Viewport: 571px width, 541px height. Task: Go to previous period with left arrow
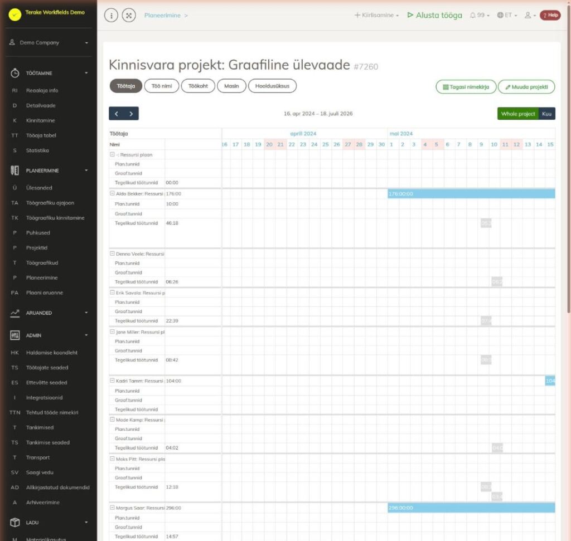tap(117, 114)
